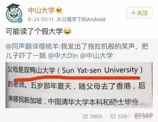Open @同声翻译樱桃羊 user mention
Viewport: 158px width, 122px height.
pos(32,47)
